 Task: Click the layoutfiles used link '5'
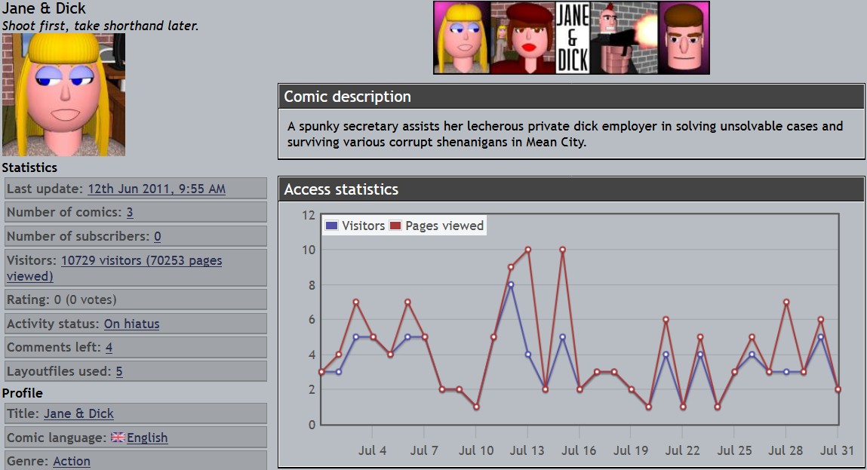(119, 372)
